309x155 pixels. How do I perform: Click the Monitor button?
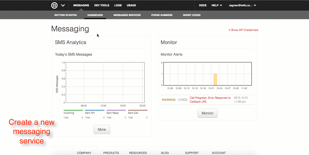(208, 113)
